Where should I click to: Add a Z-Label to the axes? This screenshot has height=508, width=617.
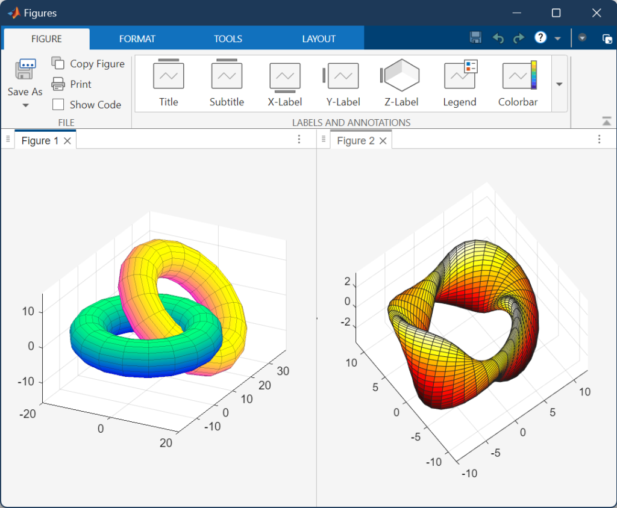click(401, 76)
